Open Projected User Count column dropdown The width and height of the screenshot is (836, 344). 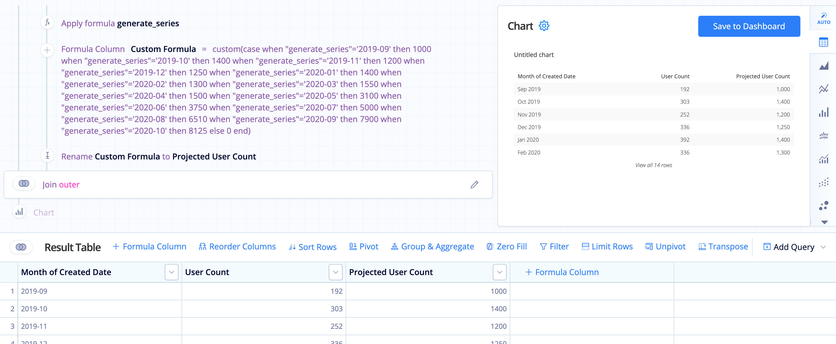tap(499, 272)
